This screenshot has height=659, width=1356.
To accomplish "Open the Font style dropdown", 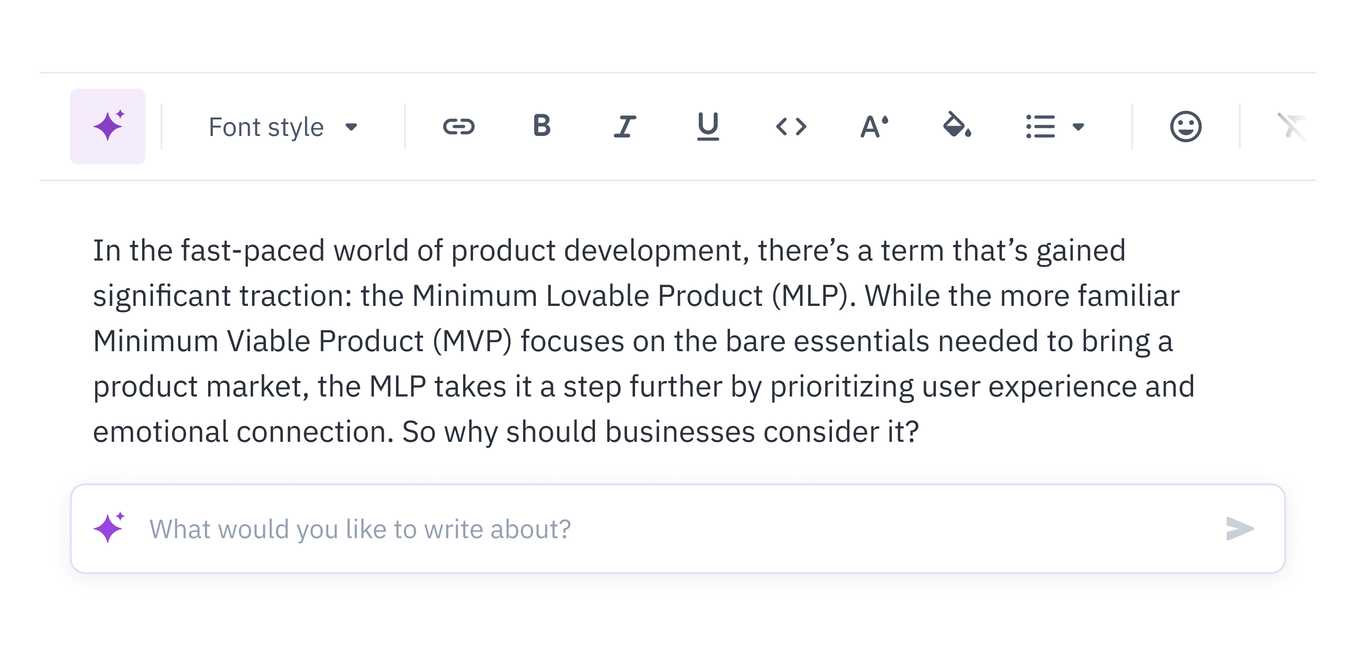I will pos(283,127).
